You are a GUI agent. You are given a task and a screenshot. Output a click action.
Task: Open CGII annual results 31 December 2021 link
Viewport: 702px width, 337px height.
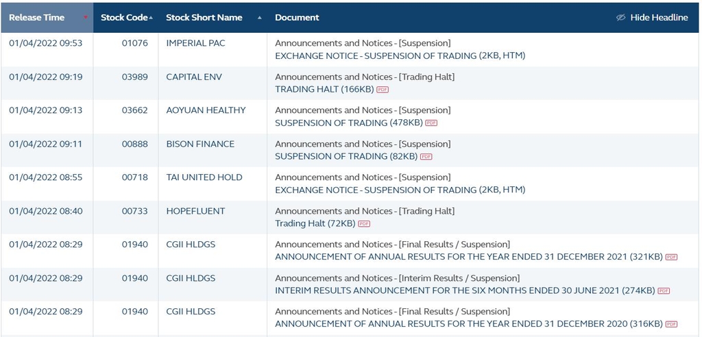[469, 257]
